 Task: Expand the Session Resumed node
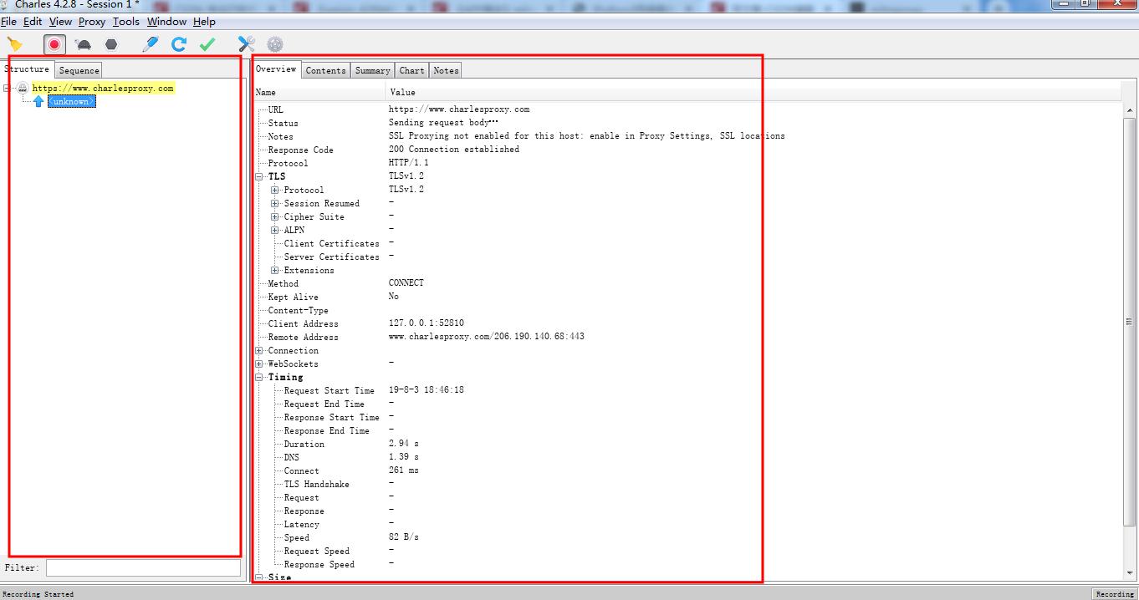click(x=275, y=203)
